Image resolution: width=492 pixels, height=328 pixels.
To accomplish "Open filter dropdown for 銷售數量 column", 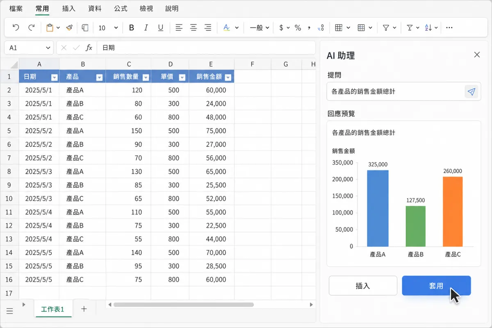I will pos(145,77).
